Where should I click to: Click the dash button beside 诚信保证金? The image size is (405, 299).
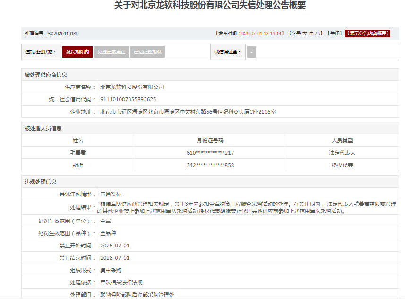(x=251, y=52)
